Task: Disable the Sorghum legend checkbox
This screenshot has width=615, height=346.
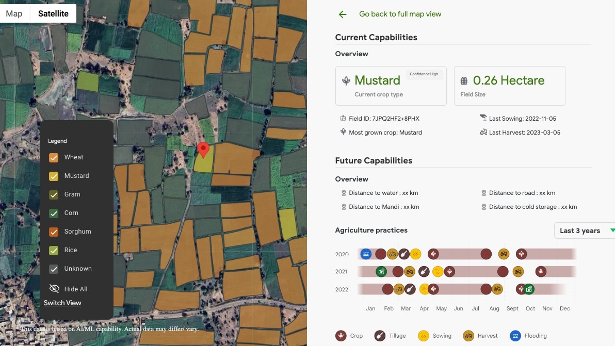Action: (54, 232)
